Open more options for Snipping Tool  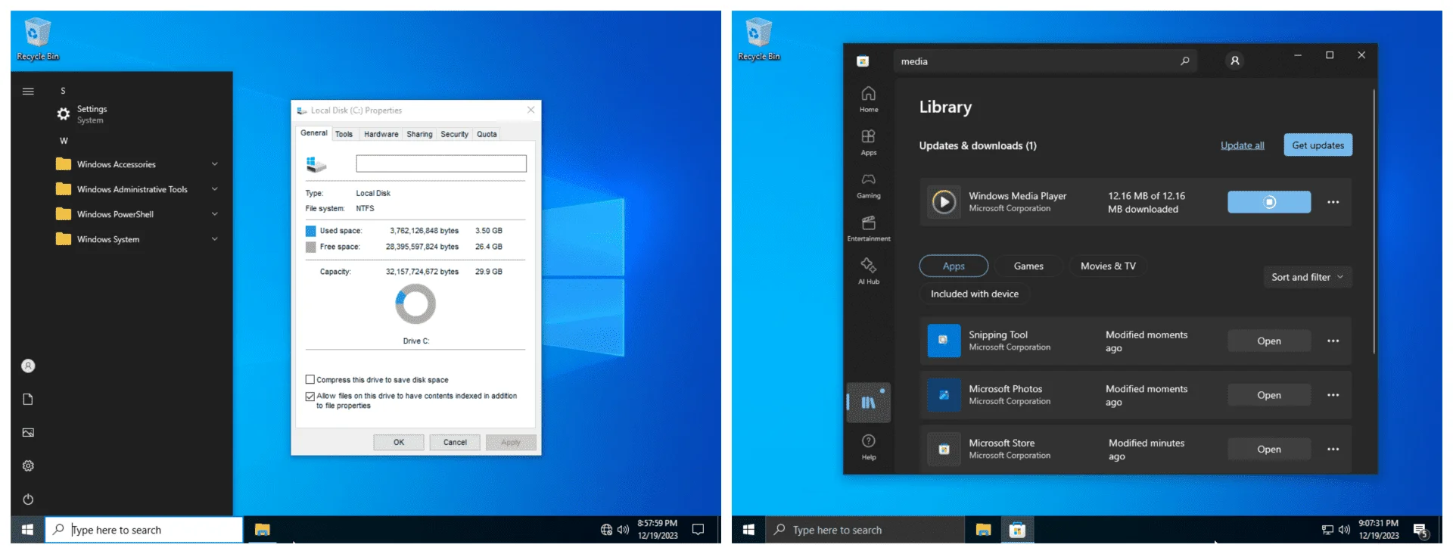pyautogui.click(x=1333, y=341)
